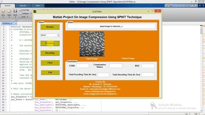Click line number 22 in the editor

(x=3, y=83)
